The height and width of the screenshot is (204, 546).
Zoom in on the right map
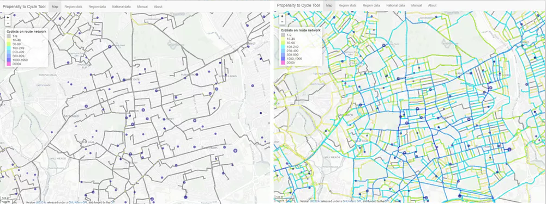pyautogui.click(x=281, y=16)
